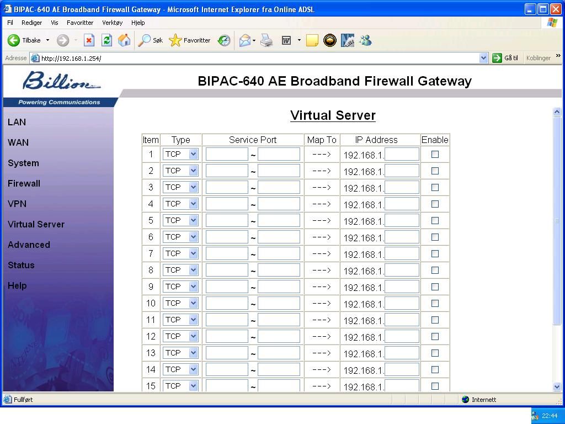
Task: Open the Favoritter menu in menu bar
Action: [80, 23]
